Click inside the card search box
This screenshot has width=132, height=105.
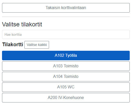(x=66, y=34)
